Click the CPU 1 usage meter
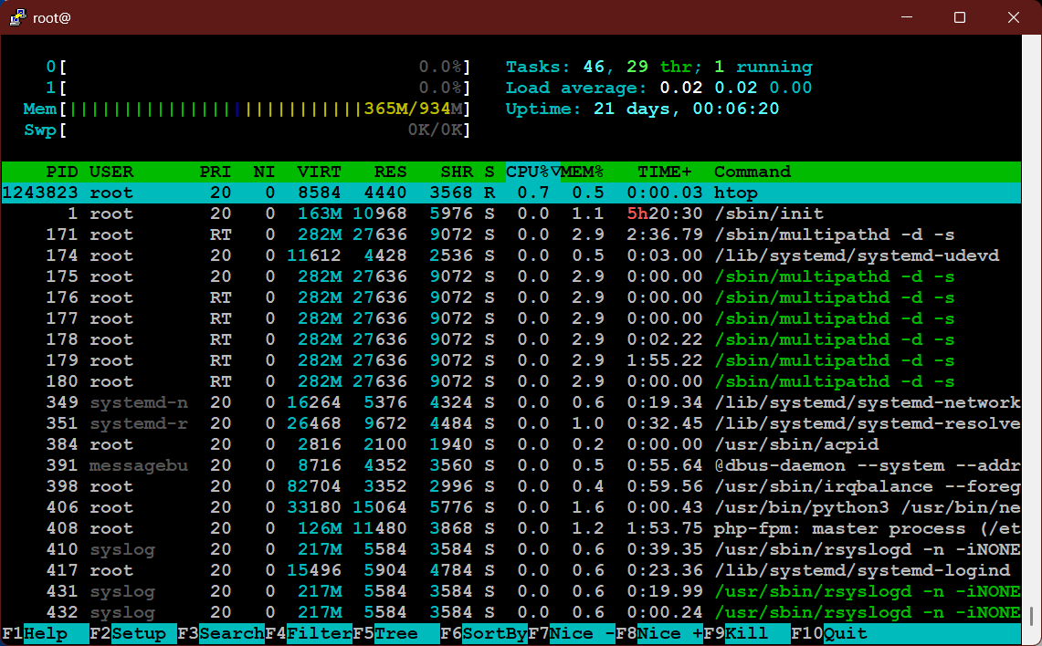 [x=258, y=88]
